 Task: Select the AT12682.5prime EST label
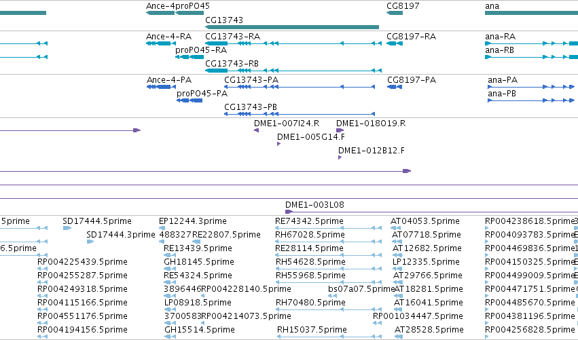(x=427, y=248)
